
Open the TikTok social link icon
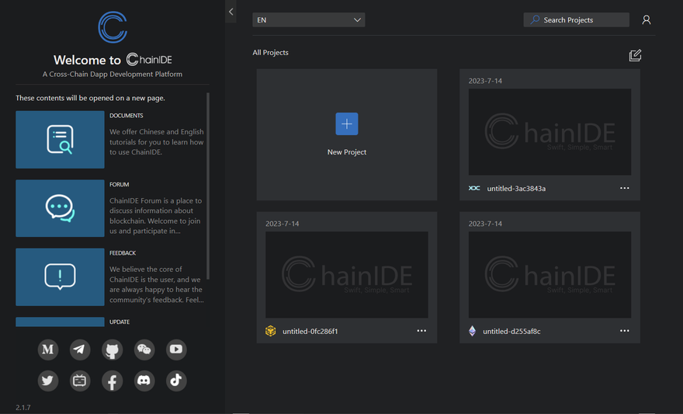(x=176, y=381)
